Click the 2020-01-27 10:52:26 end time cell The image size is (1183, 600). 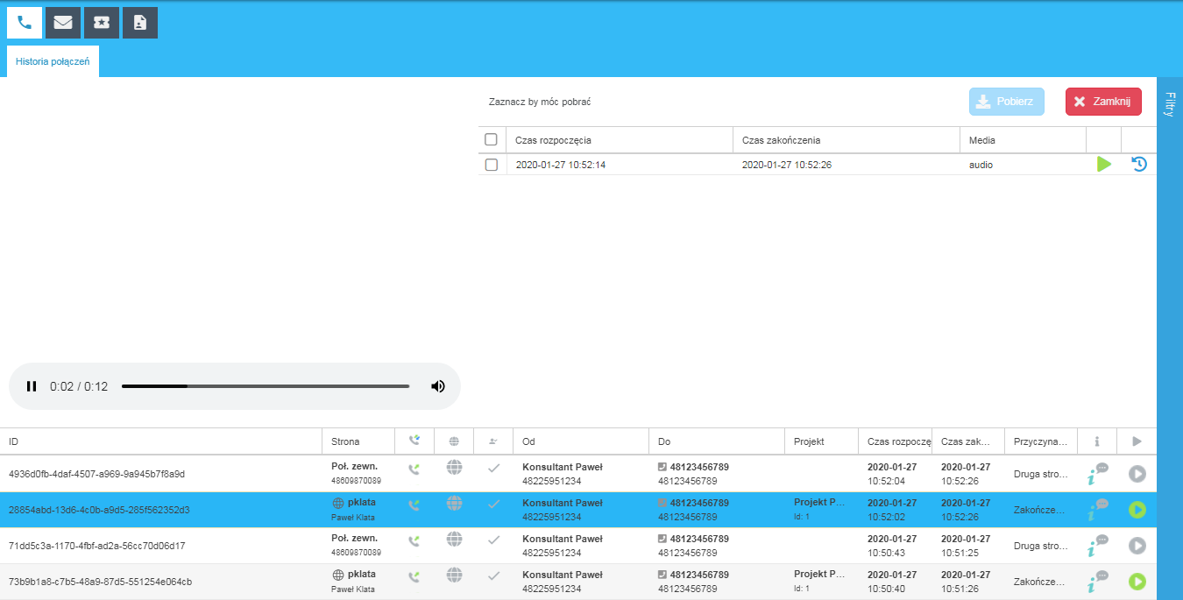click(787, 165)
